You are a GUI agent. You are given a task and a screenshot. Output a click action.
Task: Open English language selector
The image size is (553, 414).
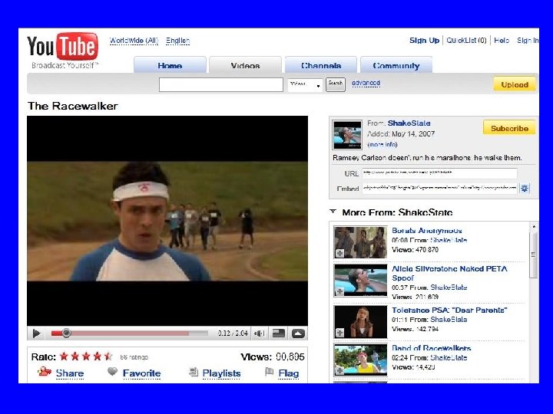pyautogui.click(x=177, y=41)
